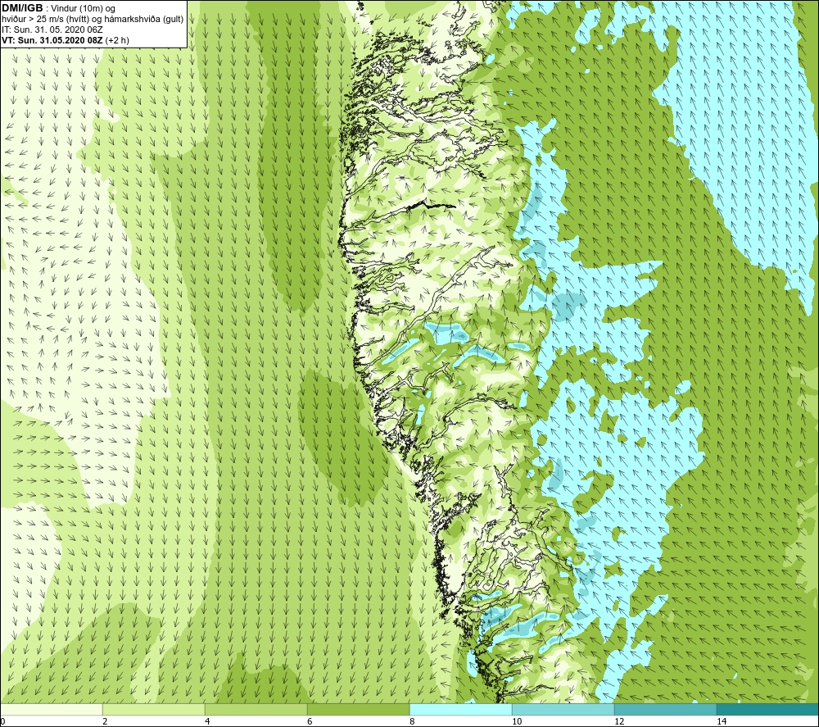Click the 10–12 m/s legend color swatch
Image resolution: width=819 pixels, height=727 pixels.
(563, 709)
